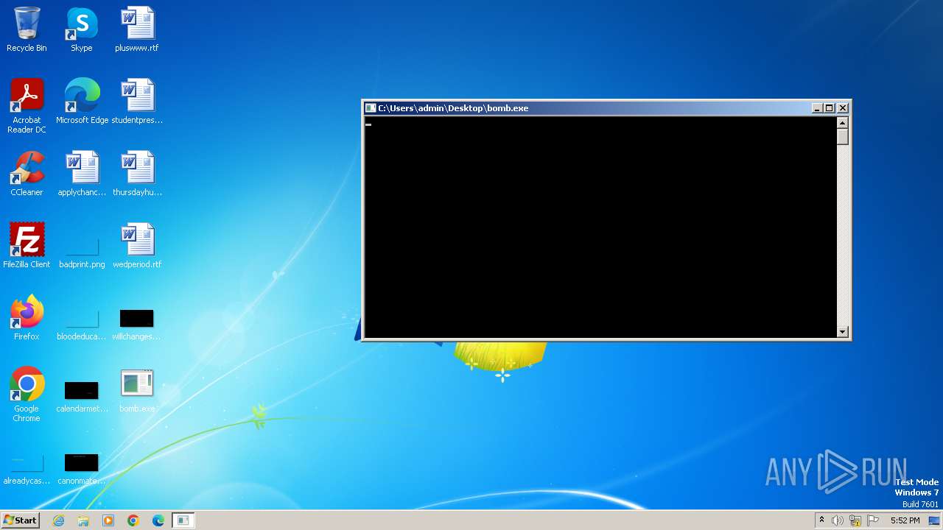Open the network tray icon
Viewport: 943px width, 530px height.
[855, 520]
